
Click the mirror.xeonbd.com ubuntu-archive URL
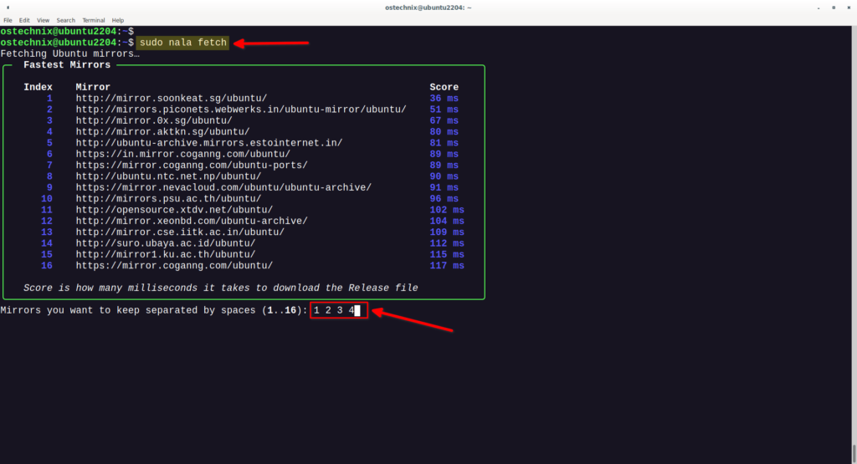tap(192, 221)
